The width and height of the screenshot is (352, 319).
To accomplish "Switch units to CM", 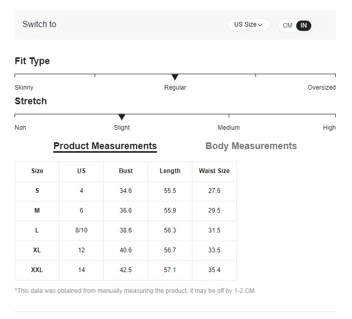I will click(x=287, y=26).
